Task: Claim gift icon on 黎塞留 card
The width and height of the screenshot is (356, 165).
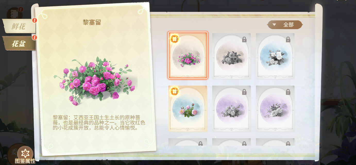Action: click(x=174, y=39)
